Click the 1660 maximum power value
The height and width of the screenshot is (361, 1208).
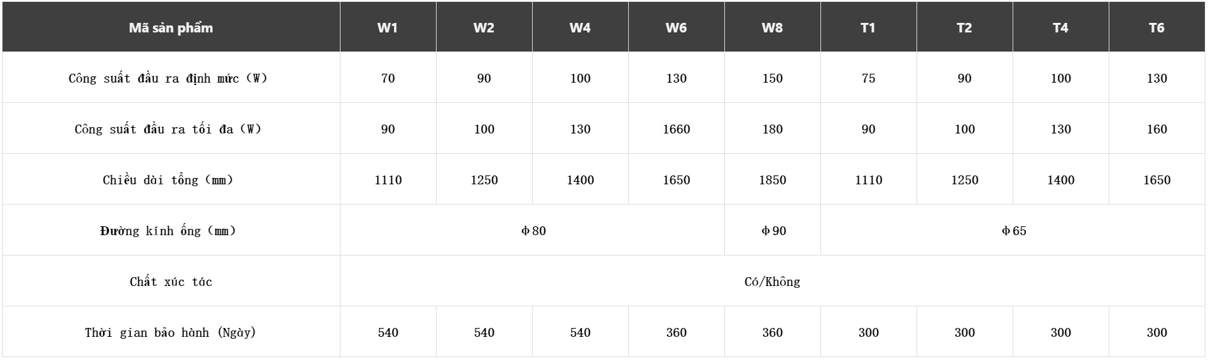click(x=676, y=129)
